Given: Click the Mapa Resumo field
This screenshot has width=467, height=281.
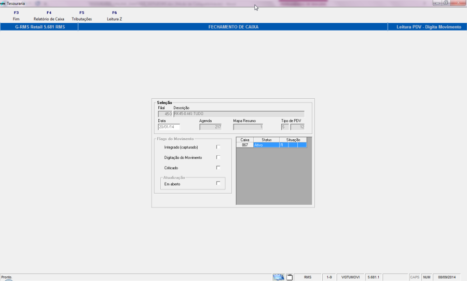Looking at the screenshot, I should 248,127.
